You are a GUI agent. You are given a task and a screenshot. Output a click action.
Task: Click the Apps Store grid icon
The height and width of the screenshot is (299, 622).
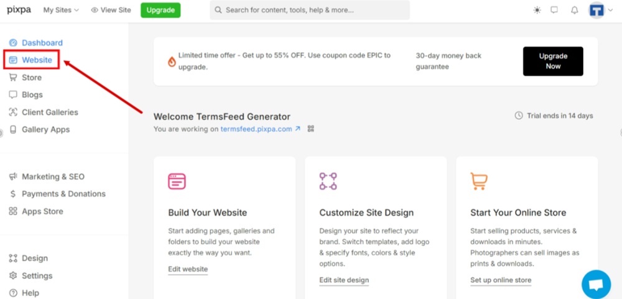tap(13, 211)
